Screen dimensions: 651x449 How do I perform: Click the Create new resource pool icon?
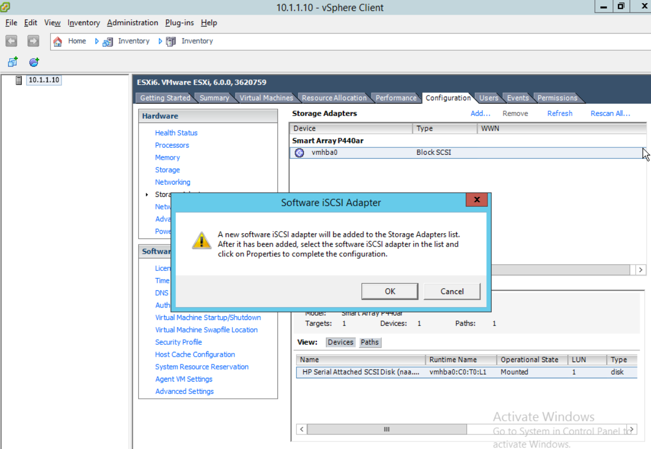[x=33, y=62]
